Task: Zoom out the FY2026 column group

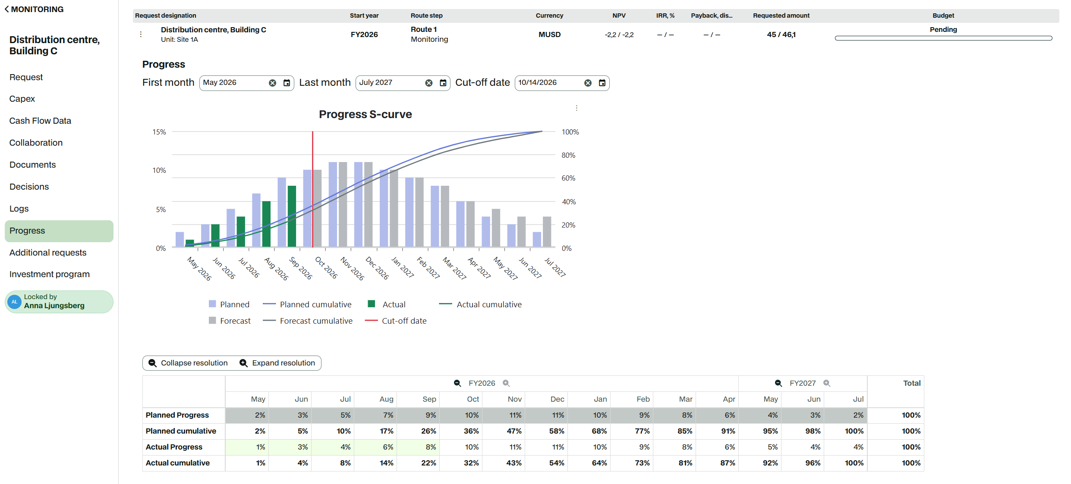Action: 457,383
